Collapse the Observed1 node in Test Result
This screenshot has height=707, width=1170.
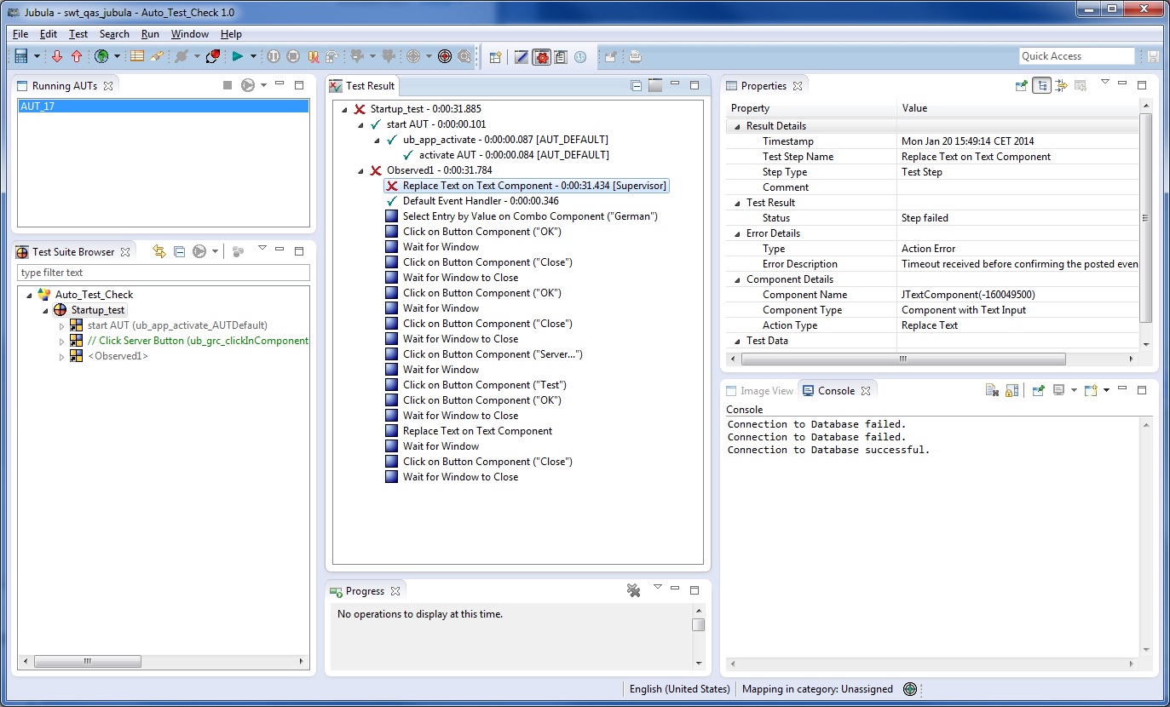pyautogui.click(x=360, y=170)
